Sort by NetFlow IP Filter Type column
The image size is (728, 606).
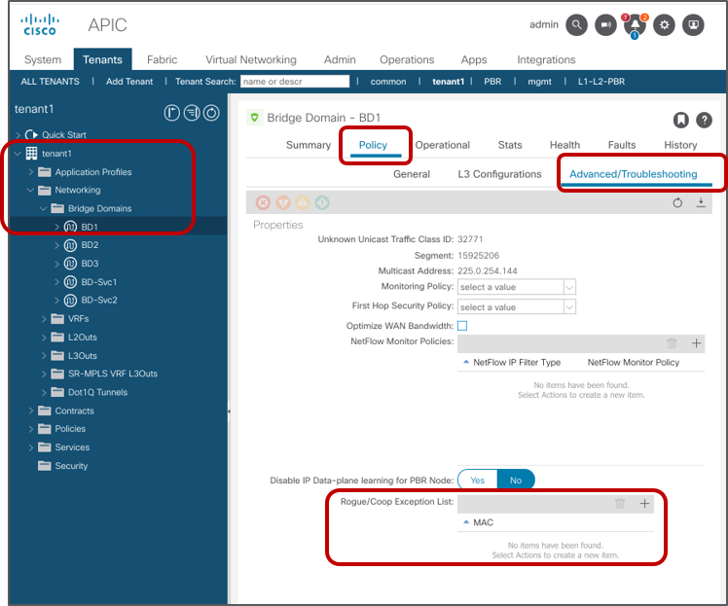tap(517, 363)
